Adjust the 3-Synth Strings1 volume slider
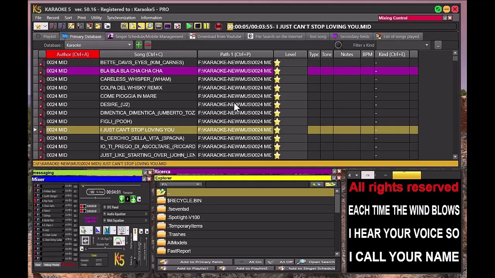This screenshot has width=495, height=278. point(69,196)
